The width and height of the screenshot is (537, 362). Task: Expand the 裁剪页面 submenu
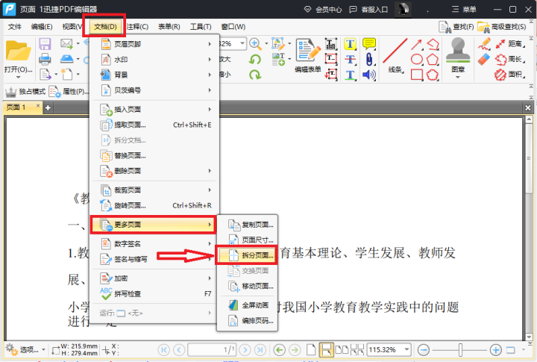[x=154, y=190]
